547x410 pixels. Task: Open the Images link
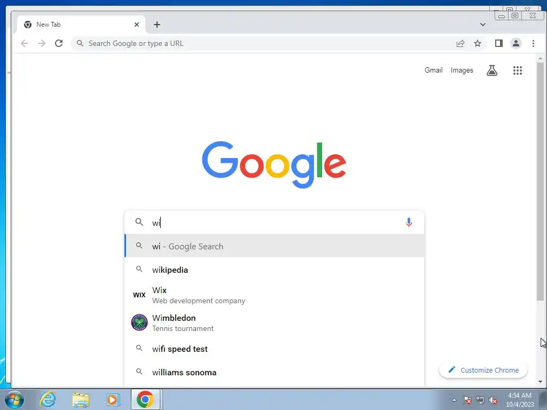click(462, 70)
